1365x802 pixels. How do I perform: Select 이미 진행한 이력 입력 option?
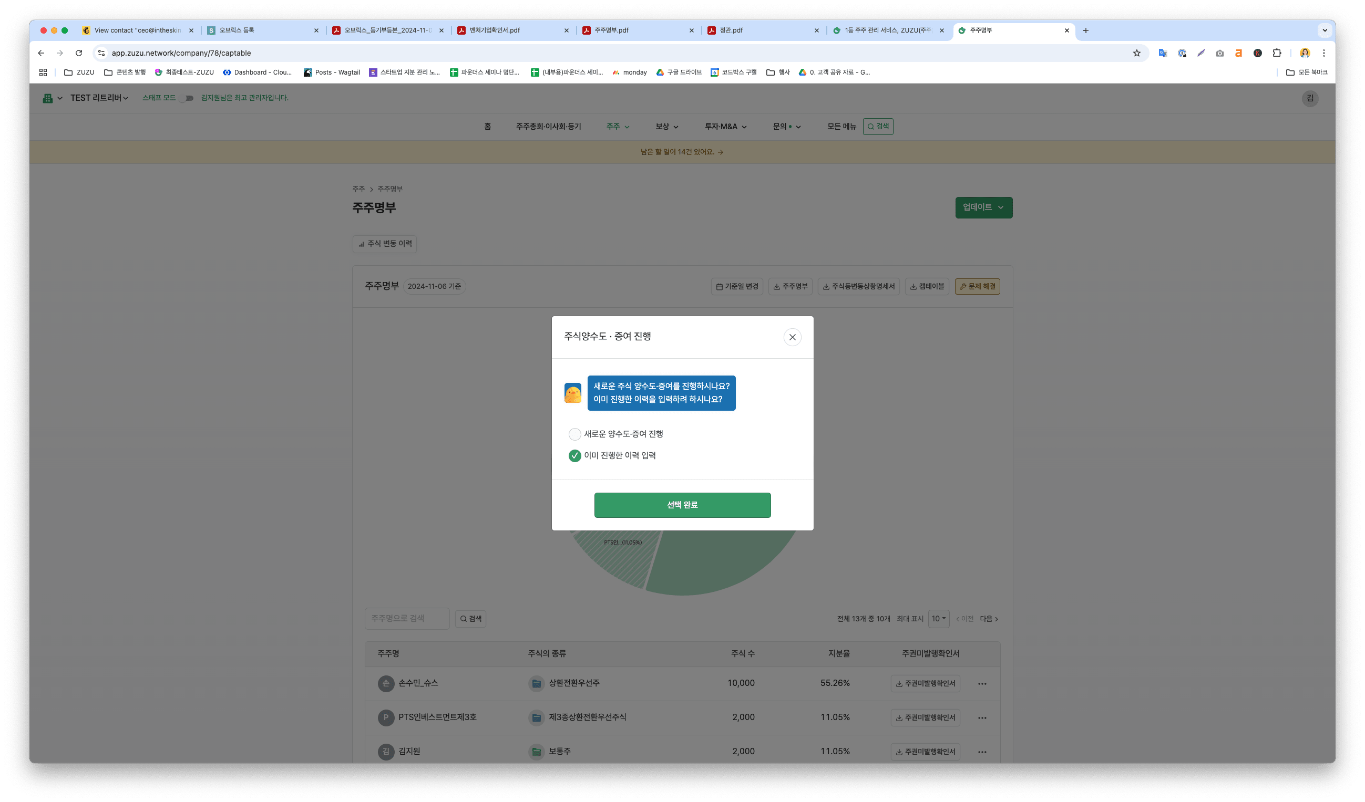tap(574, 456)
